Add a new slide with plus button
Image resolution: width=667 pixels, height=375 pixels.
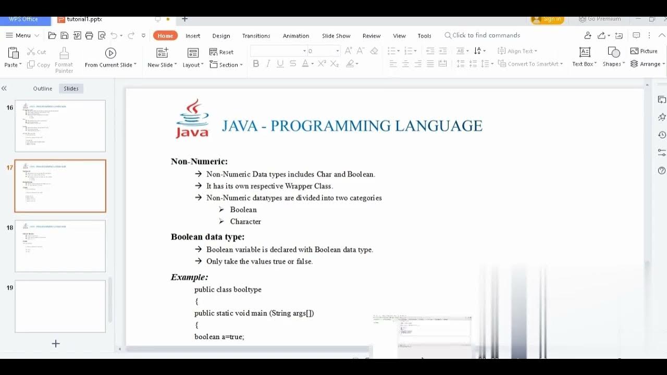(56, 344)
